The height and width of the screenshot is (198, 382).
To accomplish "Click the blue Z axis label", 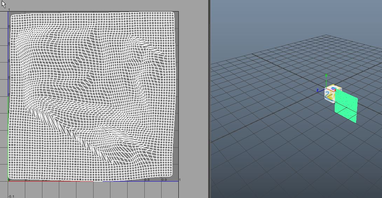I will tap(318, 90).
